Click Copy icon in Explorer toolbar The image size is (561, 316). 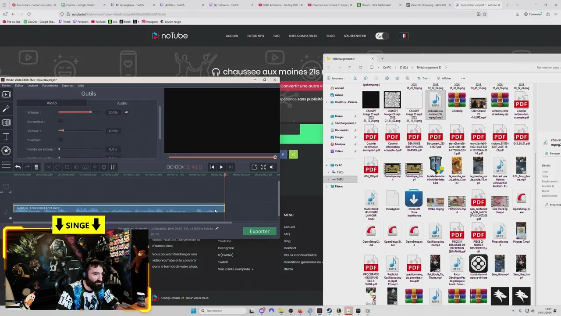tap(366, 78)
